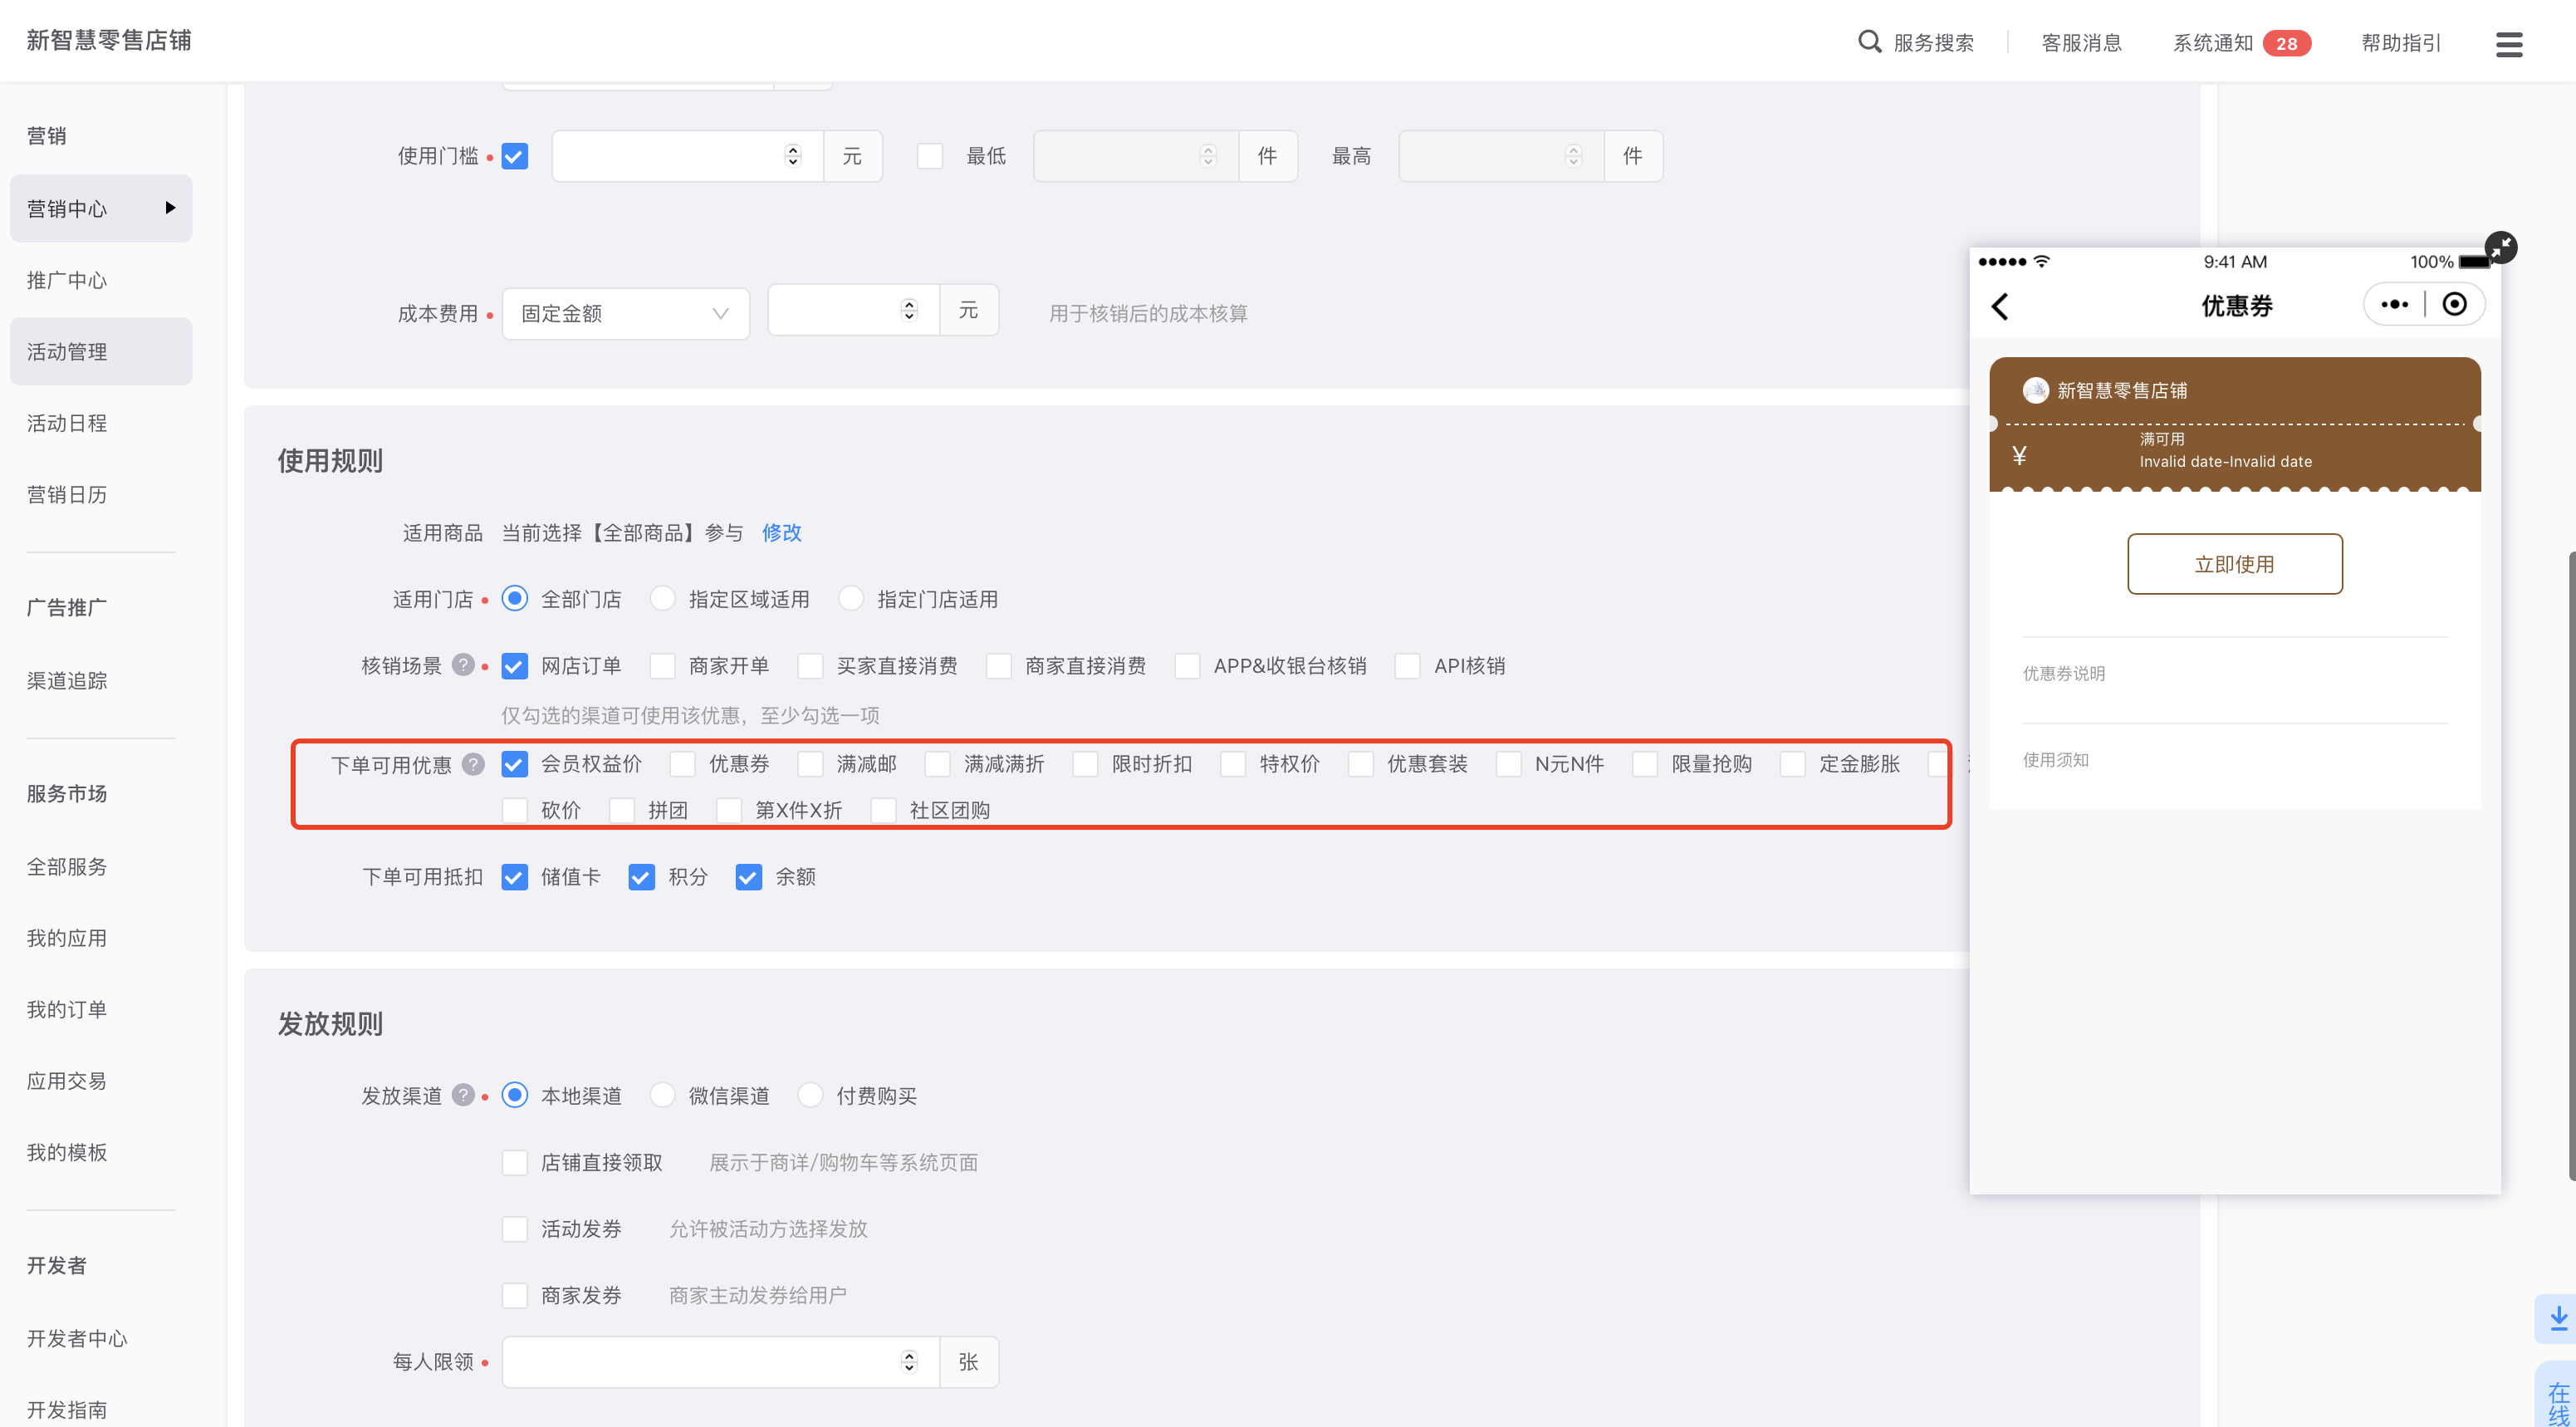
Task: Tap back arrow in phone preview
Action: 1999,306
